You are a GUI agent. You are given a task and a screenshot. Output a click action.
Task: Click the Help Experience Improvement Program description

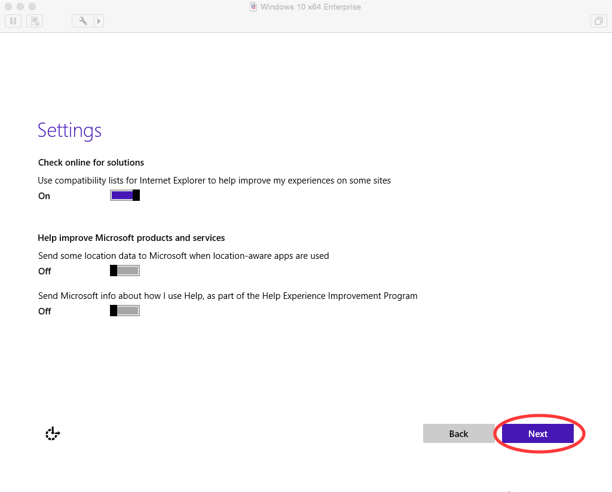228,296
